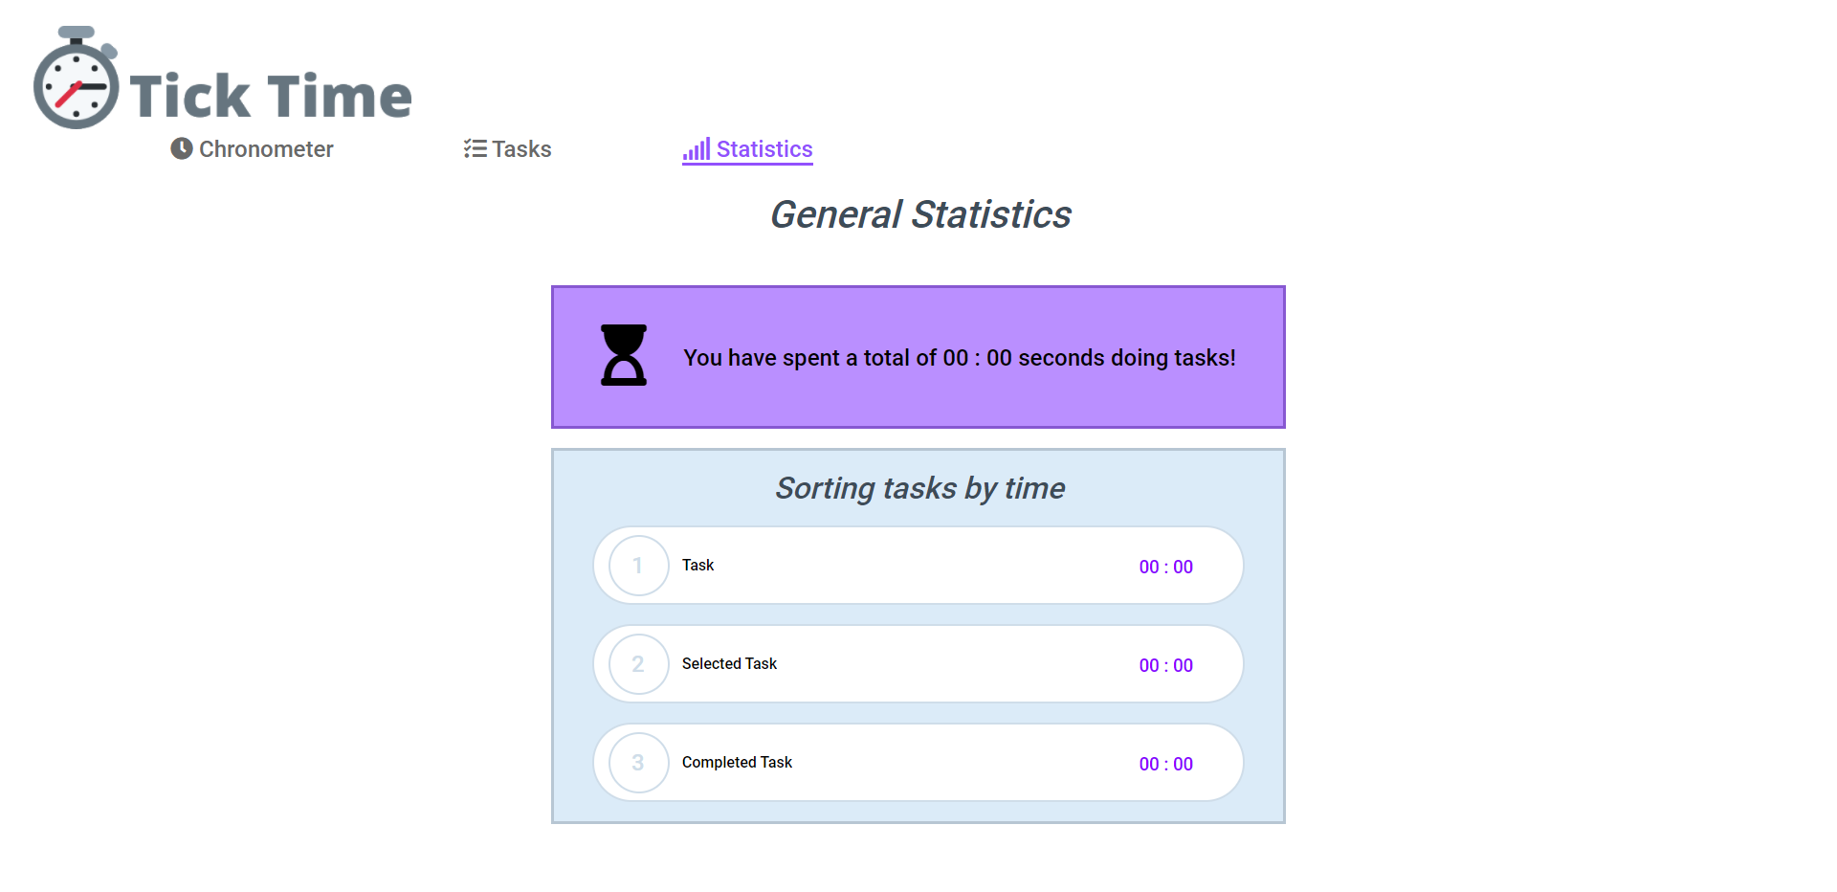
Task: Click the Statistics navigation link
Action: (x=764, y=148)
